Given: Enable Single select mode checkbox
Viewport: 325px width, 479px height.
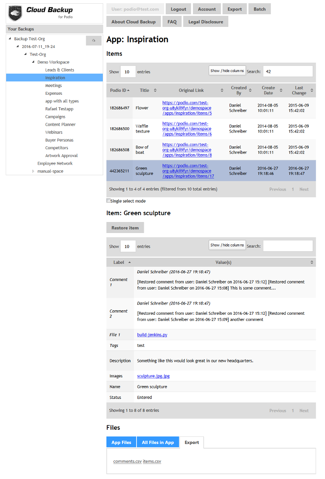Looking at the screenshot, I should click(x=108, y=200).
